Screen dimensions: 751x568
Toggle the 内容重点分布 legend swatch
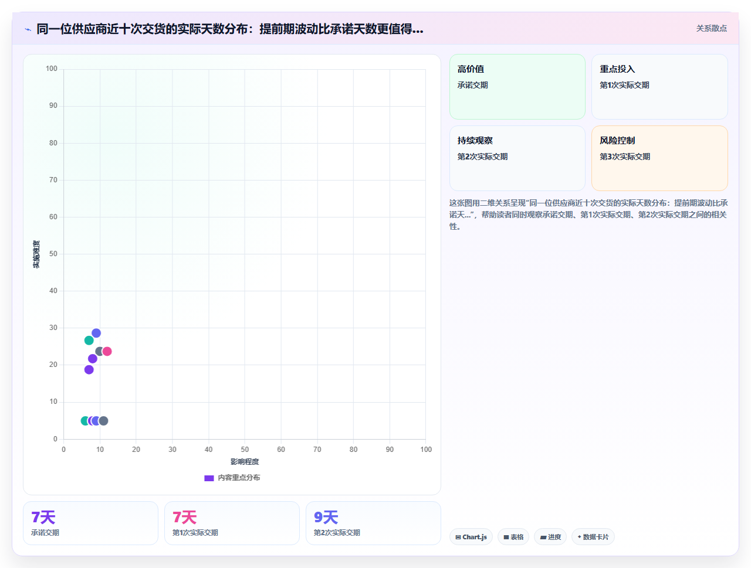click(209, 478)
